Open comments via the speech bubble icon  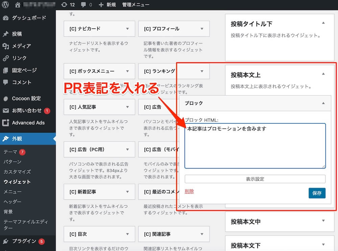tap(85, 4)
